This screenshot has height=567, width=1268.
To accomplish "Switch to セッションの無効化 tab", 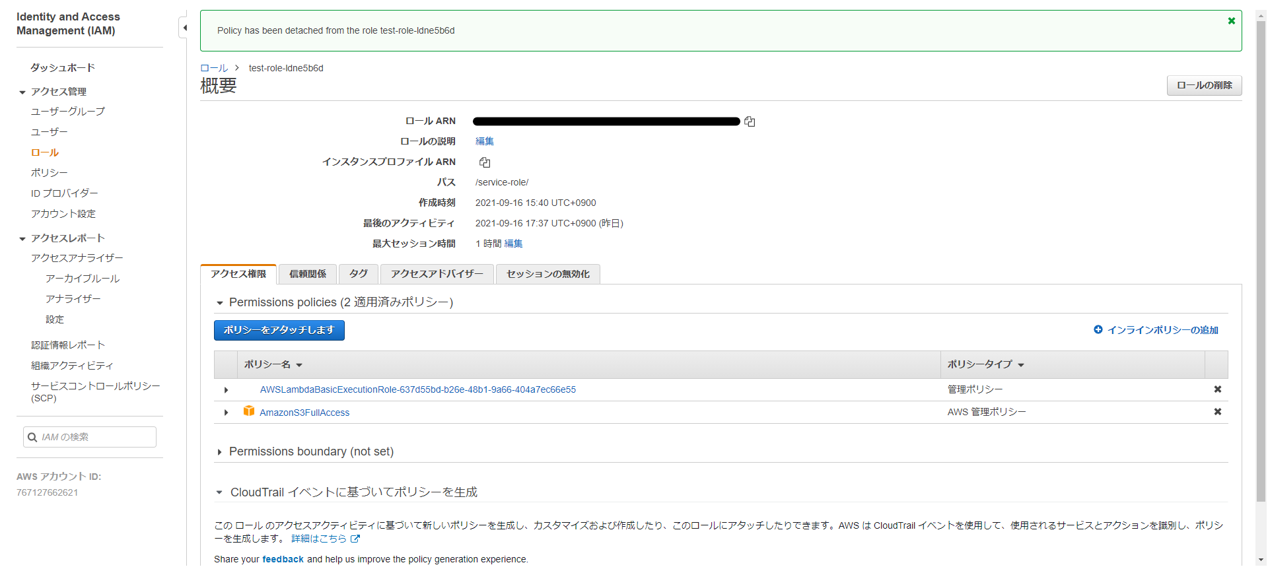I will (548, 274).
